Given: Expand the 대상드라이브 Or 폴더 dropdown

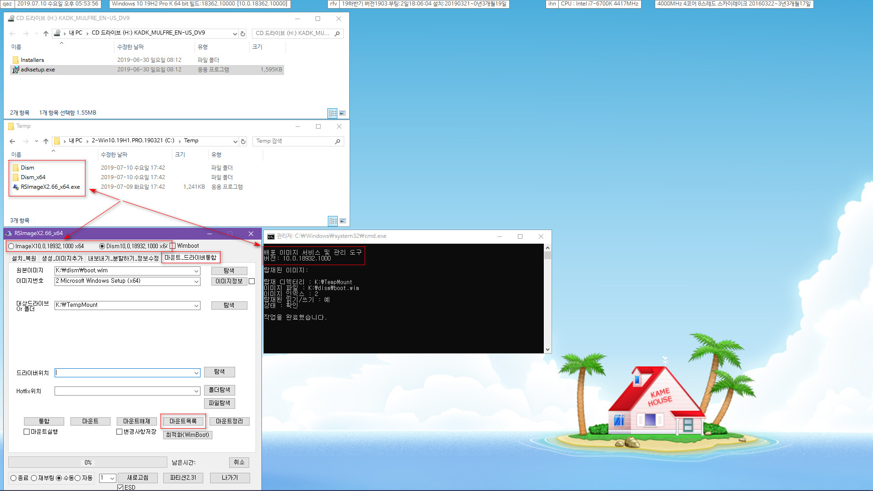Looking at the screenshot, I should 196,306.
